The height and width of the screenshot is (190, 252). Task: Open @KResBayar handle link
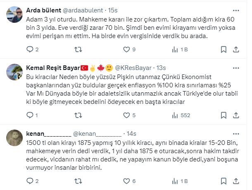(133, 67)
